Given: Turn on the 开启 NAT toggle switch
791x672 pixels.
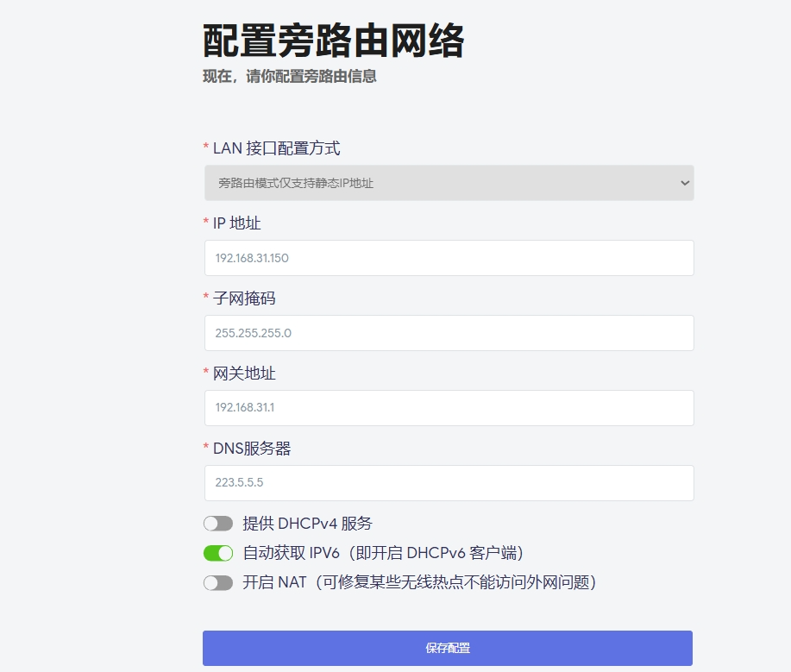Looking at the screenshot, I should coord(218,583).
